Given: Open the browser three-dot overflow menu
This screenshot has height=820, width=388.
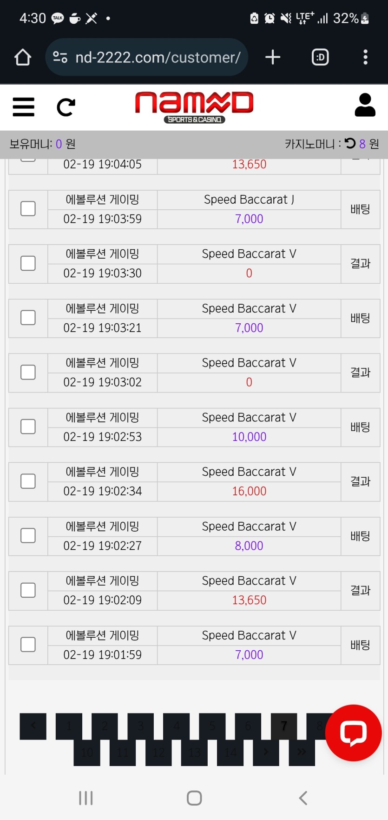Looking at the screenshot, I should click(365, 57).
